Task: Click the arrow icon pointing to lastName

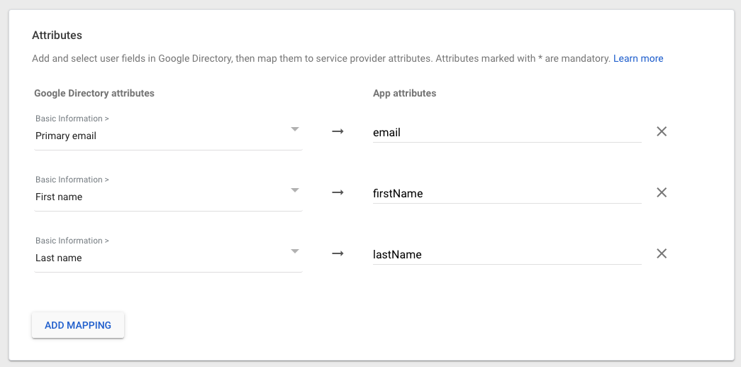Action: pyautogui.click(x=338, y=253)
